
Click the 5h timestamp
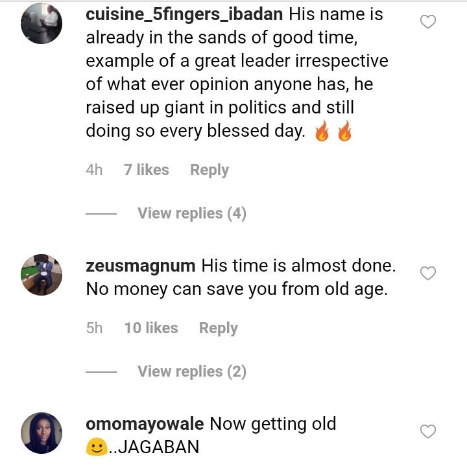pos(94,328)
